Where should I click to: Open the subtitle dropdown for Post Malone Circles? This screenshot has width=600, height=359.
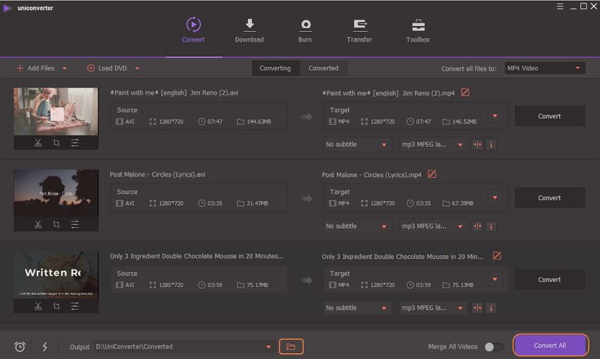pyautogui.click(x=356, y=226)
